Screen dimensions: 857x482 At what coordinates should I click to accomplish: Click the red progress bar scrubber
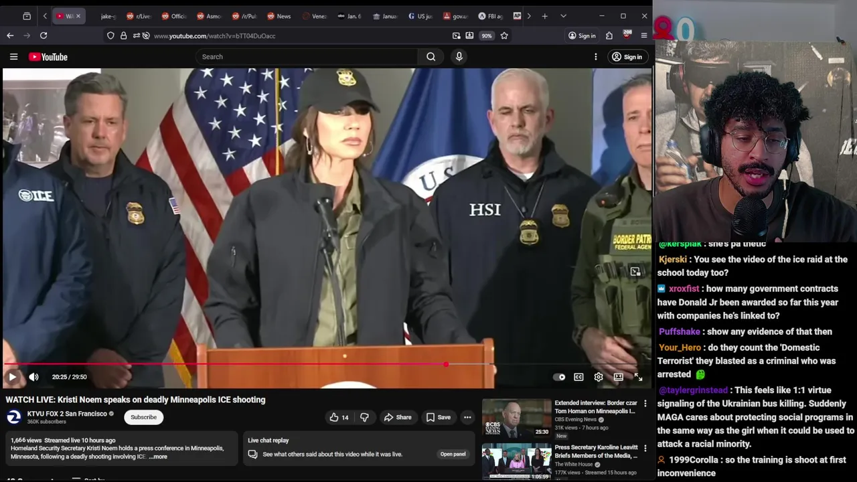pyautogui.click(x=446, y=364)
